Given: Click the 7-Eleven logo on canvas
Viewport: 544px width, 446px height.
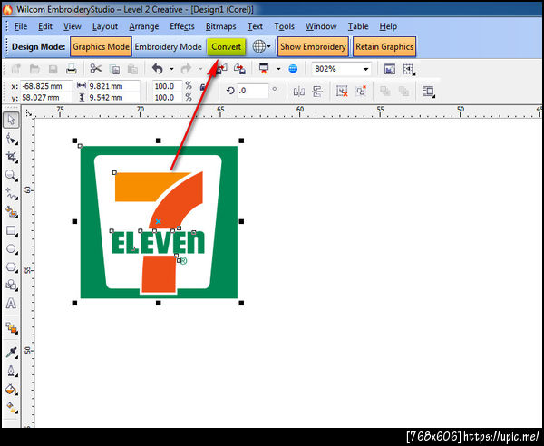Looking at the screenshot, I should [159, 222].
